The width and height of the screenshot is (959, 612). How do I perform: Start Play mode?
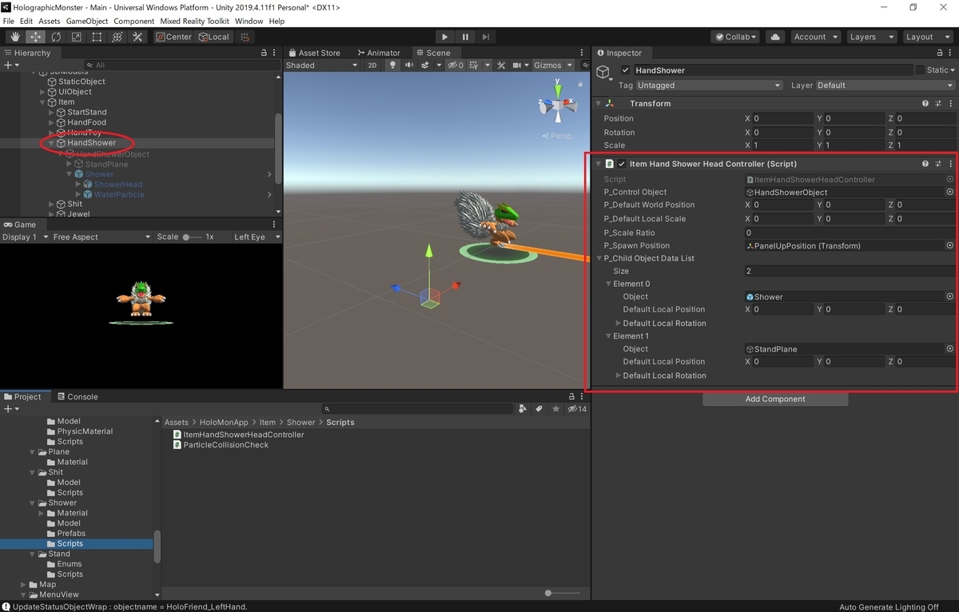click(x=445, y=37)
